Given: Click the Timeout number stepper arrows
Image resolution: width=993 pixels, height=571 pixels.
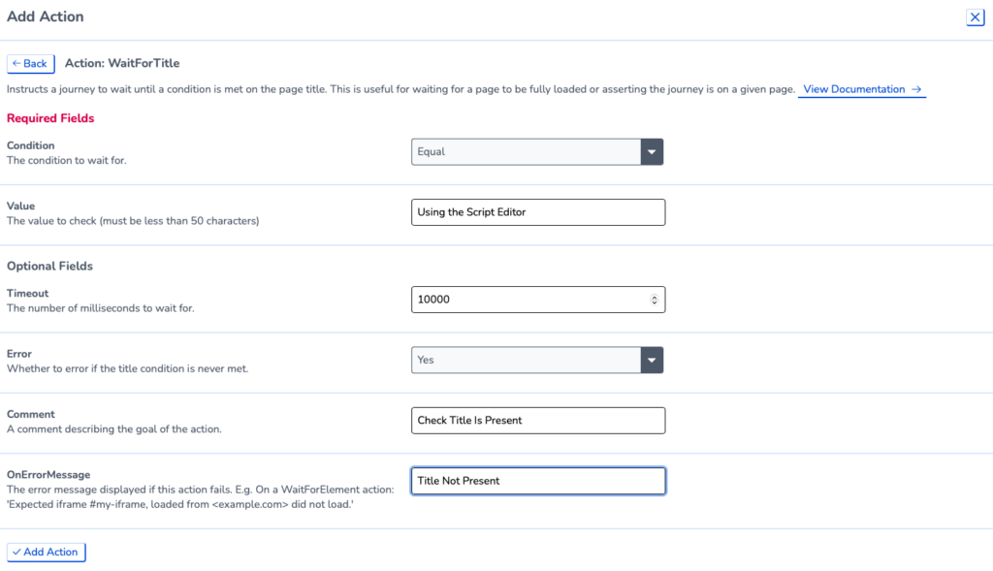Looking at the screenshot, I should (x=655, y=300).
